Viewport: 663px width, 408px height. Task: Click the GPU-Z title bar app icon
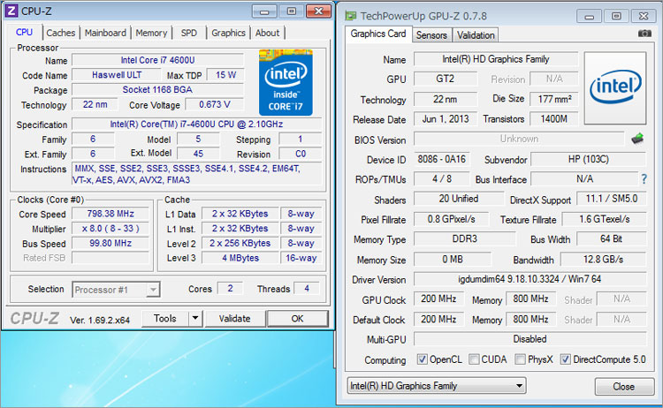coord(351,16)
